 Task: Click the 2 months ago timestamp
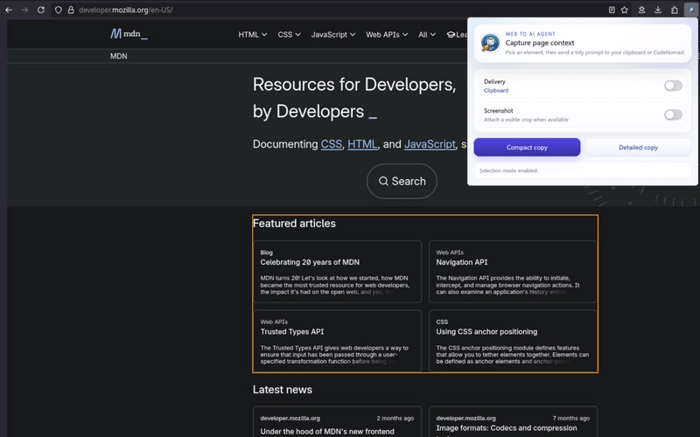click(x=395, y=419)
